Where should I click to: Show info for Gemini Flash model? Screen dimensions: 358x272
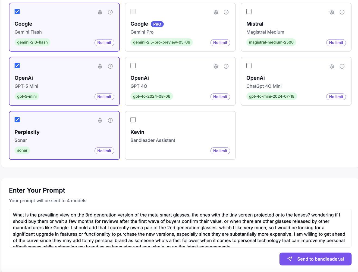point(110,12)
